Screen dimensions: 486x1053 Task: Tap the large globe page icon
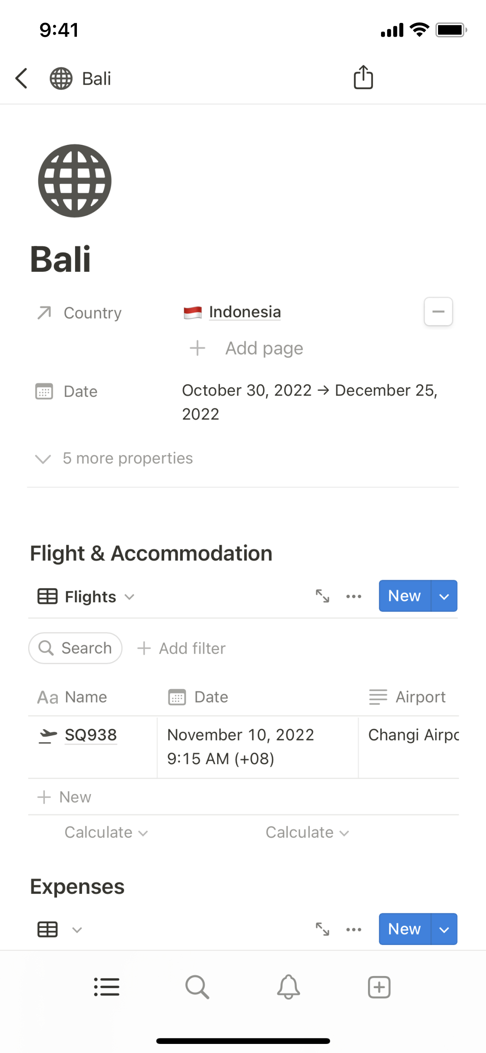click(75, 181)
